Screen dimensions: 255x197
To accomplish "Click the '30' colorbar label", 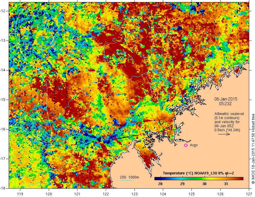I will [204, 184].
